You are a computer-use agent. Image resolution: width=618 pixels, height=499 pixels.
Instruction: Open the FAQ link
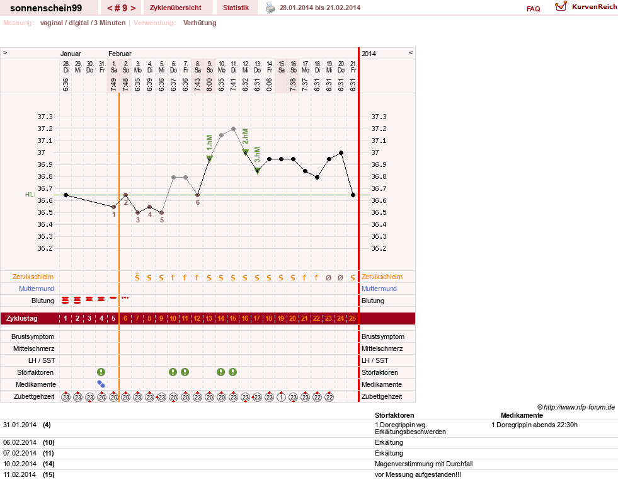point(533,9)
